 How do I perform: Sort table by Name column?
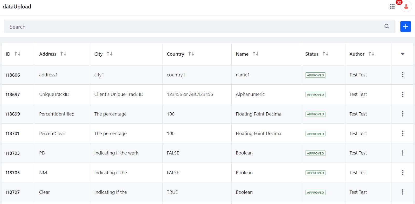(x=255, y=54)
